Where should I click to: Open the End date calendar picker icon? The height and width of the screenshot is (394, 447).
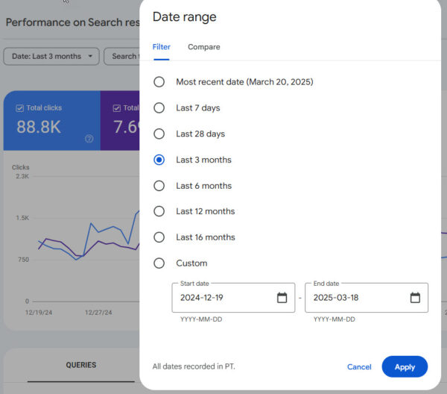click(415, 298)
